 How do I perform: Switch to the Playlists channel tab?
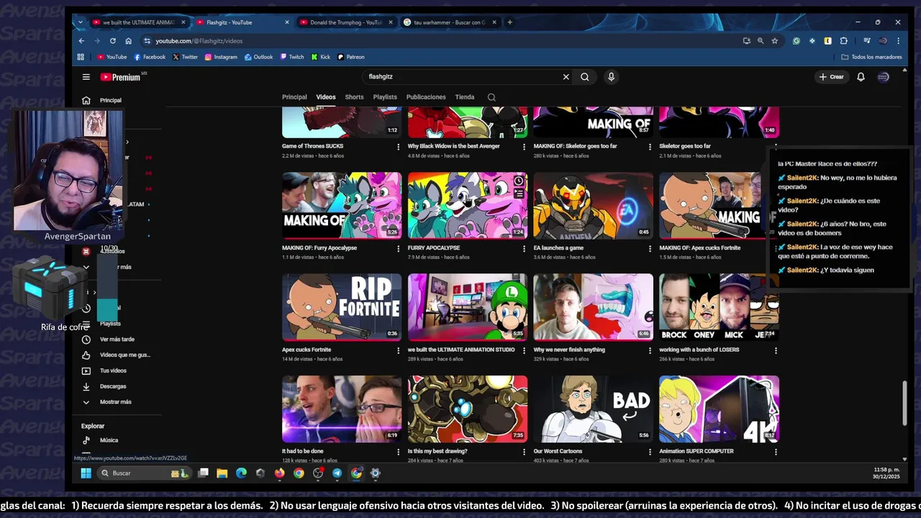385,97
